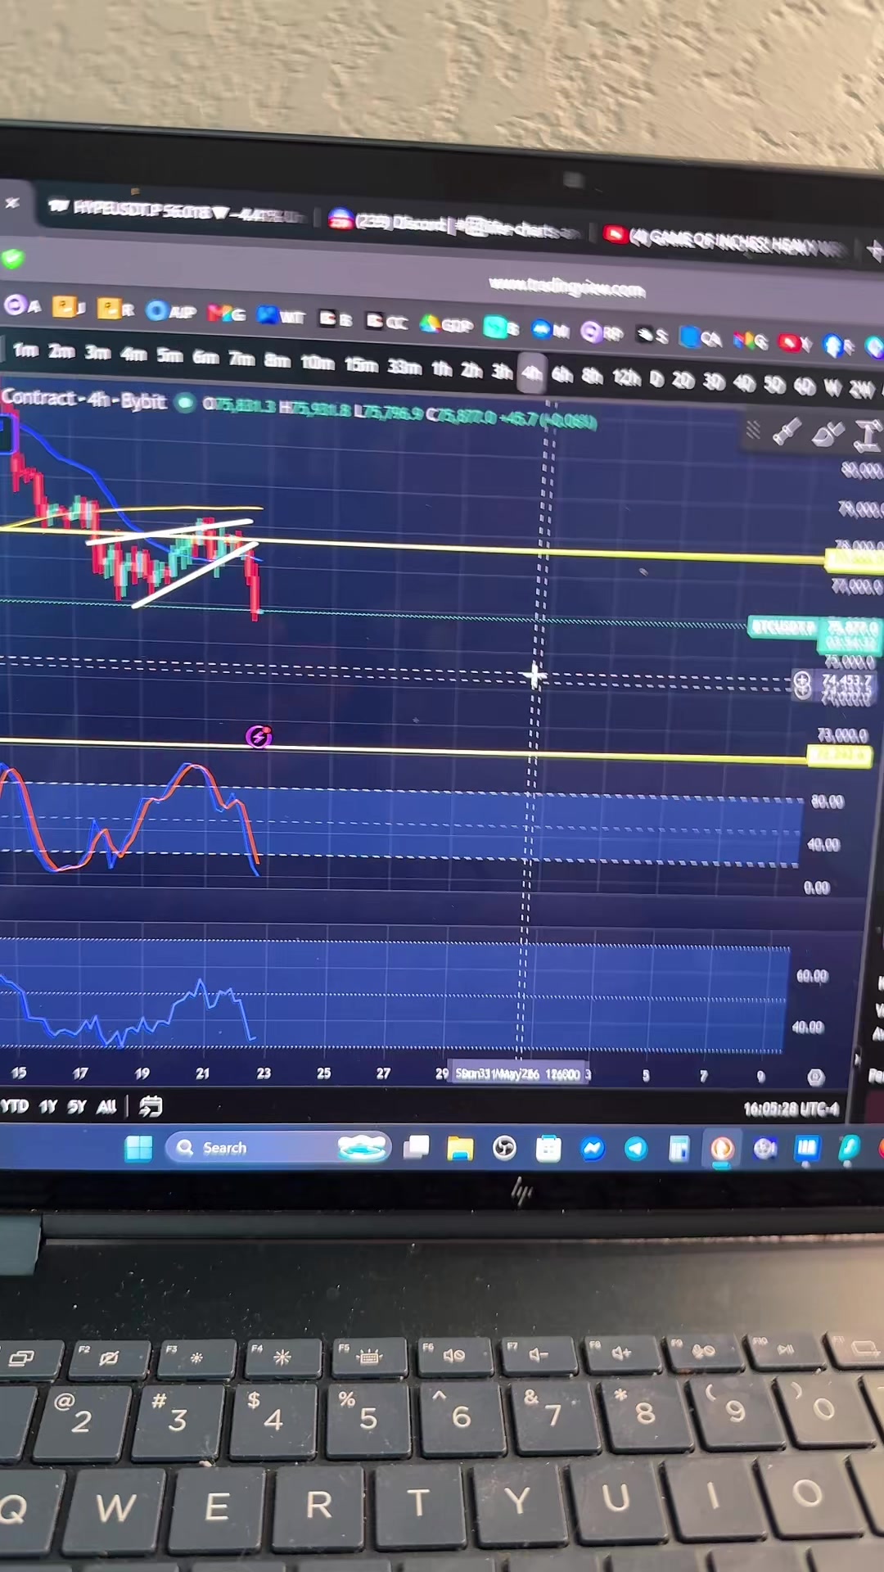Viewport: 884px width, 1572px height.
Task: Click the Contract-4h-Bybit chart legend title
Action: [83, 400]
